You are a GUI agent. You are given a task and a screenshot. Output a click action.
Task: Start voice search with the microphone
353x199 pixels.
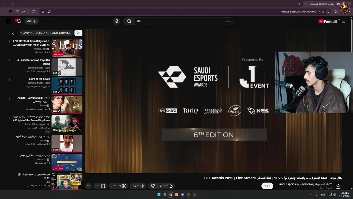tap(117, 21)
